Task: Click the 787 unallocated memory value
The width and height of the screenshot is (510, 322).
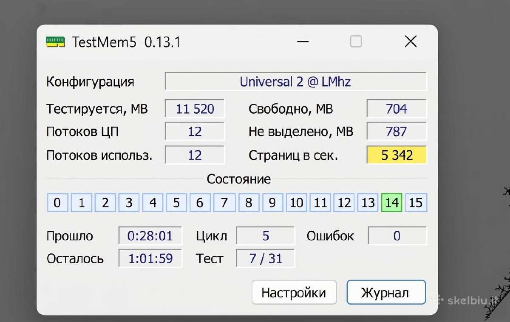Action: click(397, 132)
